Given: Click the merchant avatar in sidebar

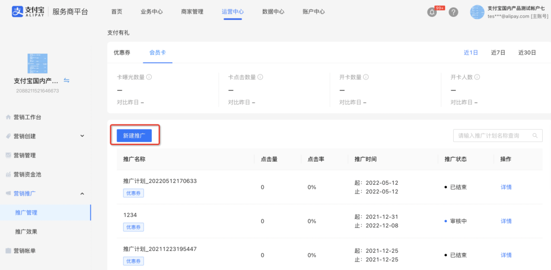Looking at the screenshot, I should (x=37, y=63).
